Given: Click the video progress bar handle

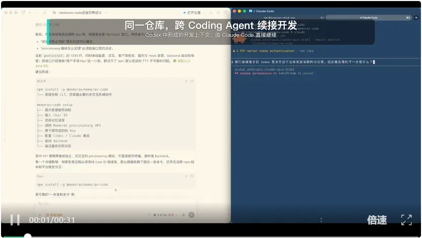Looking at the screenshot, I should coord(27,236).
